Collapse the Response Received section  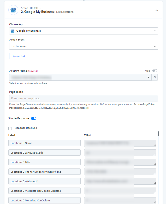pos(10,128)
